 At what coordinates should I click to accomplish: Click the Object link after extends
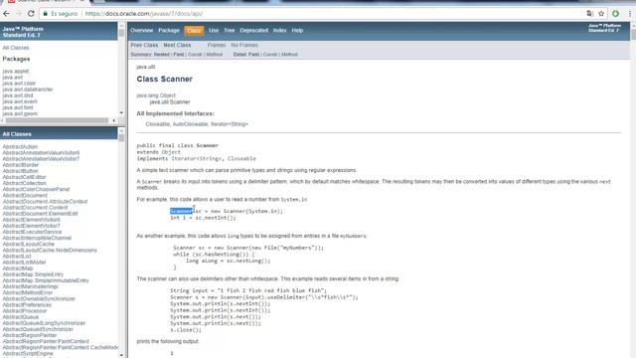(x=171, y=152)
